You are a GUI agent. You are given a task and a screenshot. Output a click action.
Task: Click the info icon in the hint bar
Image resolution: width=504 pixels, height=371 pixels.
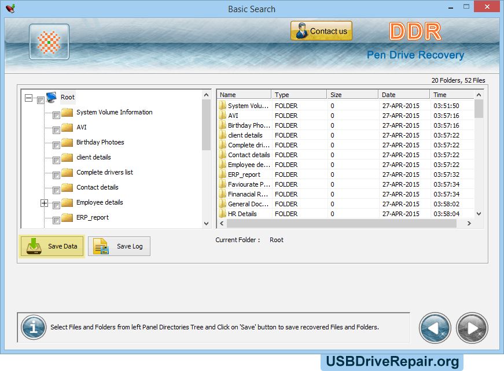(x=34, y=327)
